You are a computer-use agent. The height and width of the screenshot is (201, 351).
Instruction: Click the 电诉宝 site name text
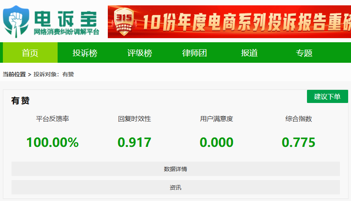coord(65,19)
